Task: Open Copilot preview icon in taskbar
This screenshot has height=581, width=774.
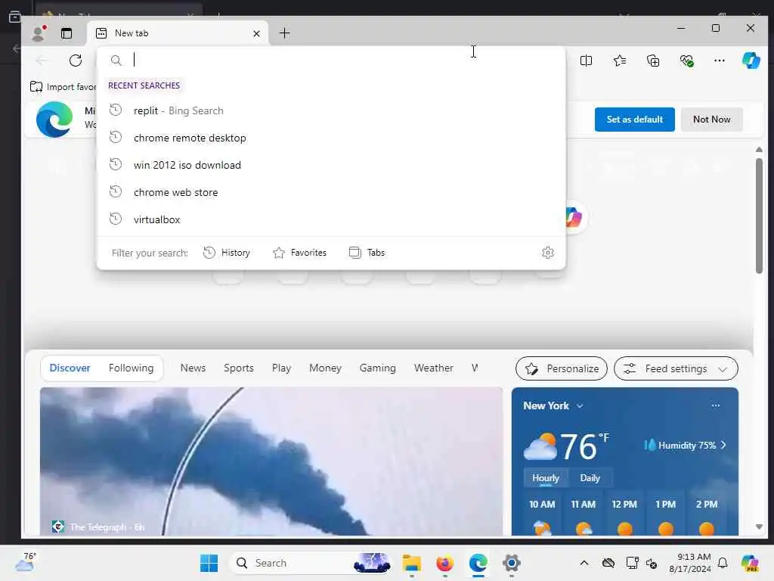Action: pyautogui.click(x=749, y=563)
